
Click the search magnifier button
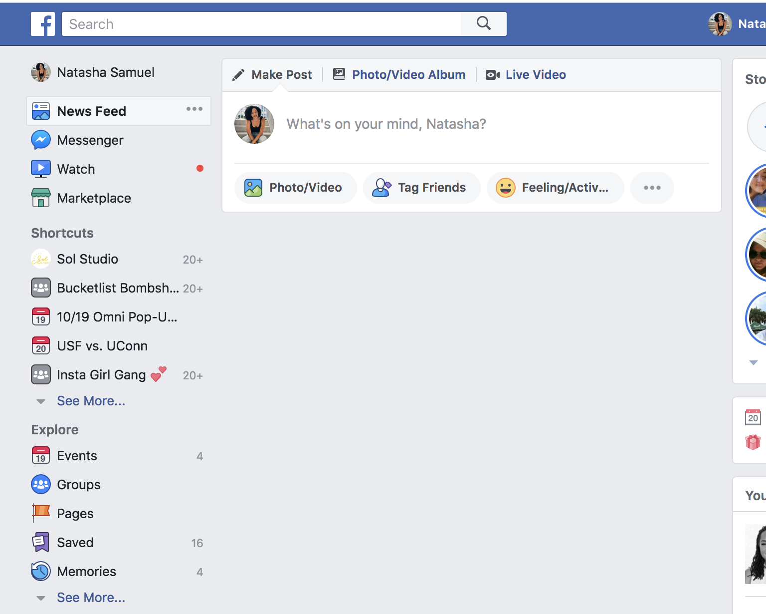tap(484, 24)
